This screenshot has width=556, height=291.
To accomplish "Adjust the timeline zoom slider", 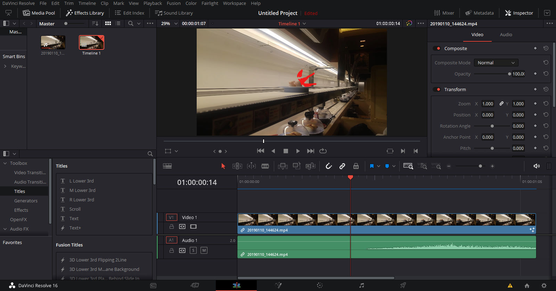I will coord(480,166).
